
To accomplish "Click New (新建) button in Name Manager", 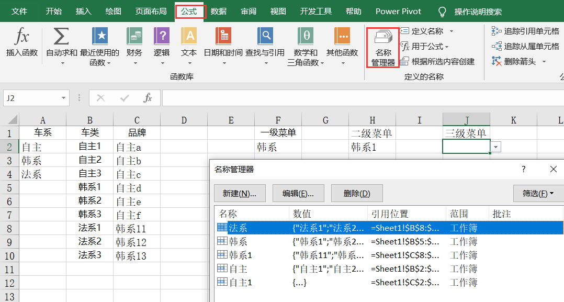I will pos(240,194).
